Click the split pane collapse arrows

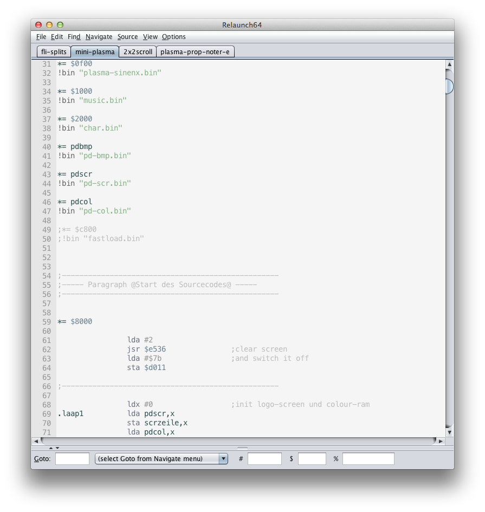click(54, 448)
